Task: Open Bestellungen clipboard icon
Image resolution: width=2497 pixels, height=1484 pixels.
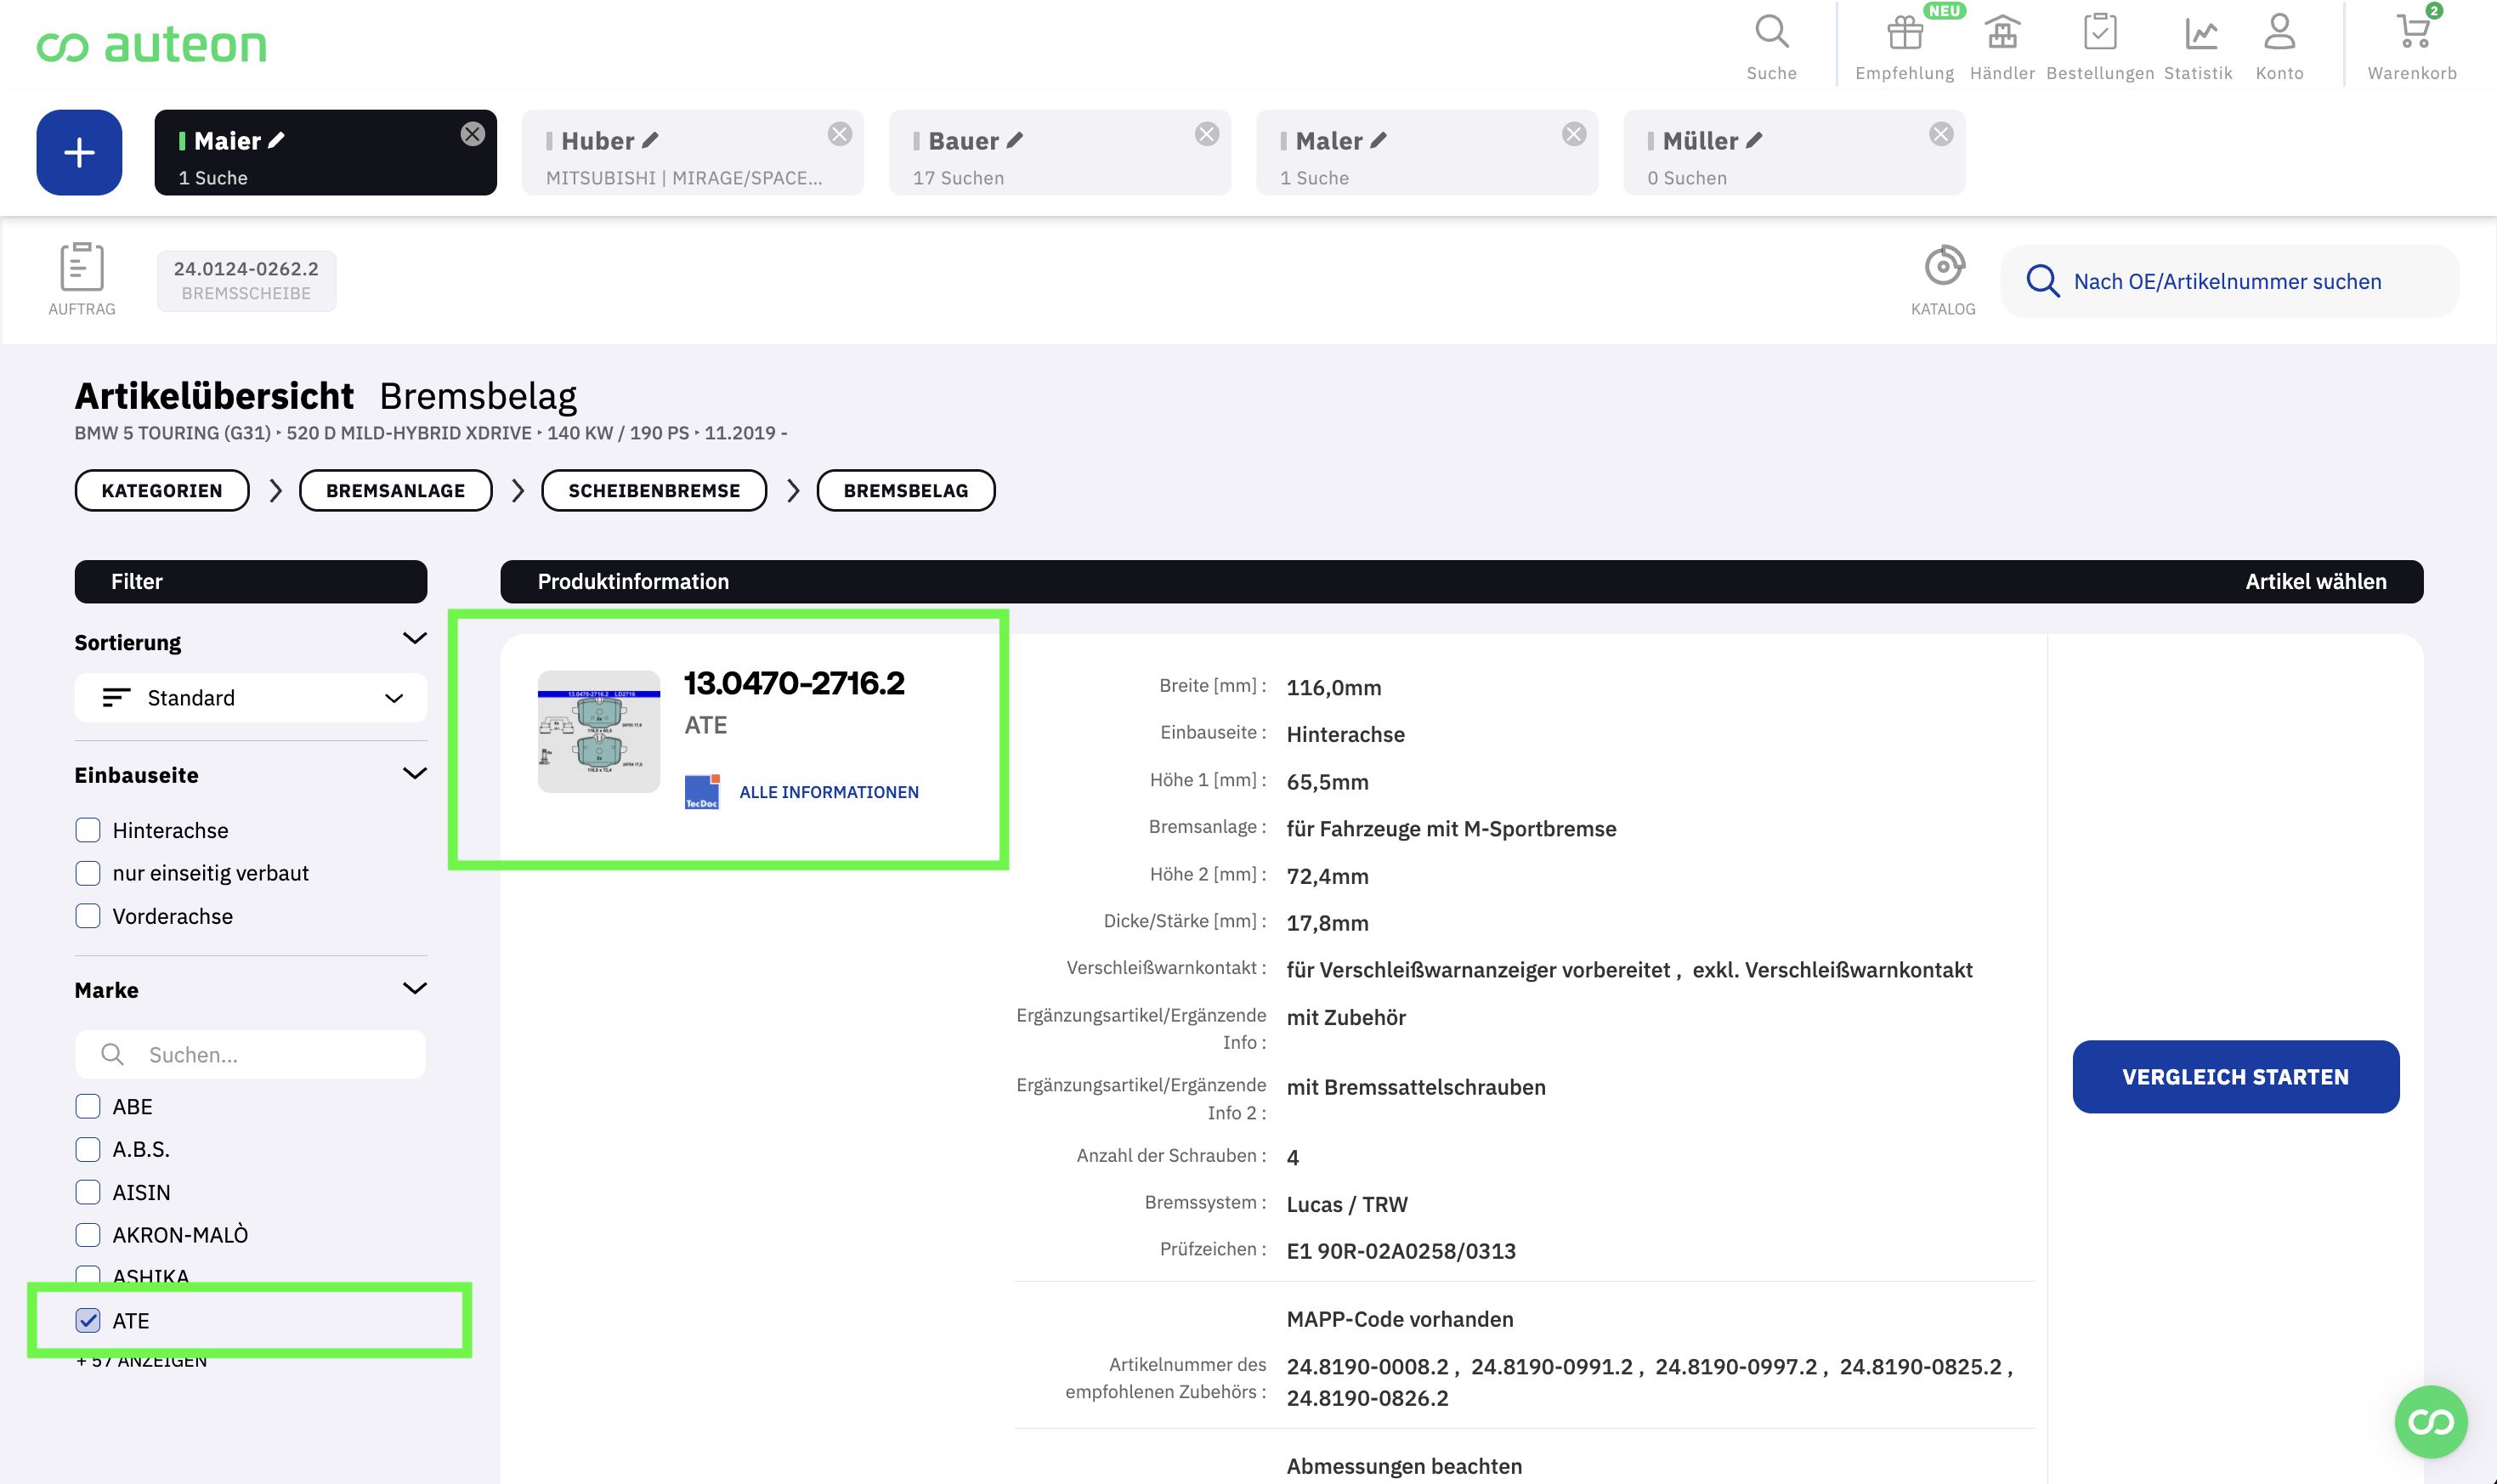Action: click(2099, 34)
